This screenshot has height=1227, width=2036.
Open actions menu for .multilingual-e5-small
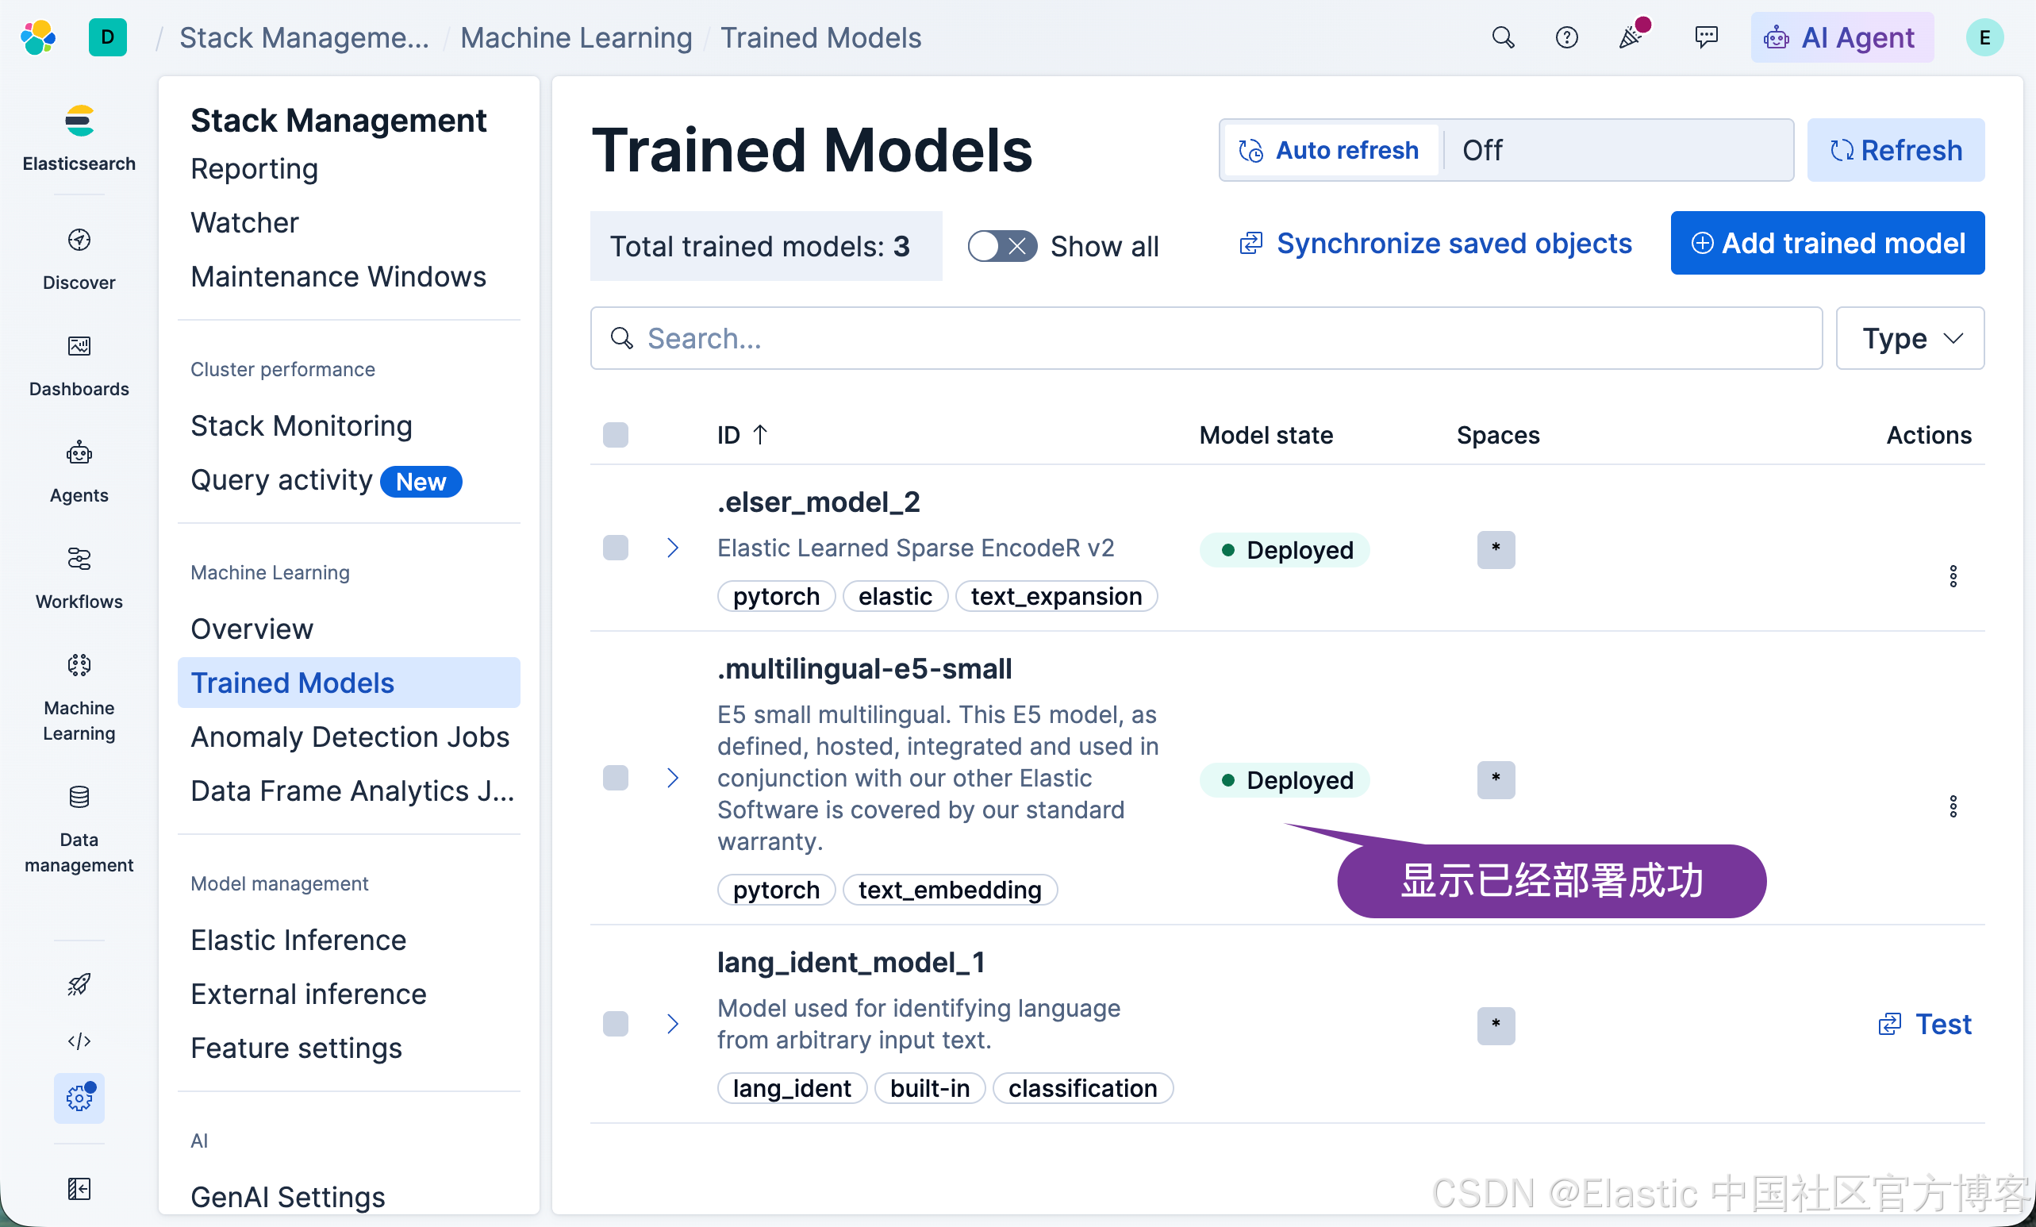[1953, 806]
